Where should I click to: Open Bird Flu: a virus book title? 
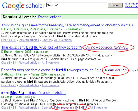(38, 93)
